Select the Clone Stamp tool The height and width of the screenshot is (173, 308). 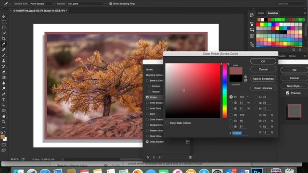tap(3, 61)
